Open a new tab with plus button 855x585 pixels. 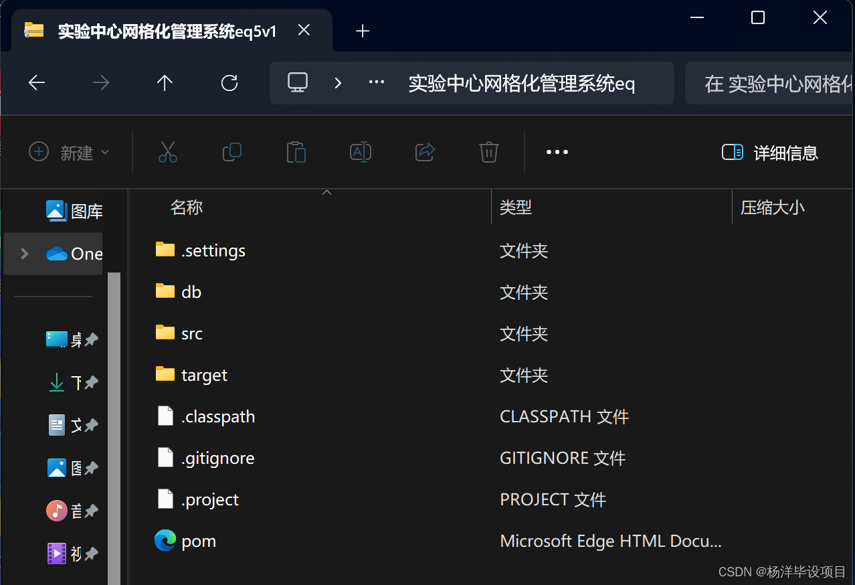pyautogui.click(x=363, y=31)
